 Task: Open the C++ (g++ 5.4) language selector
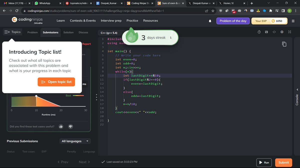coord(109,33)
